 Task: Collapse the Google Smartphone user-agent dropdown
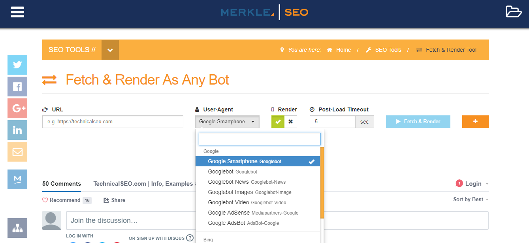point(227,122)
